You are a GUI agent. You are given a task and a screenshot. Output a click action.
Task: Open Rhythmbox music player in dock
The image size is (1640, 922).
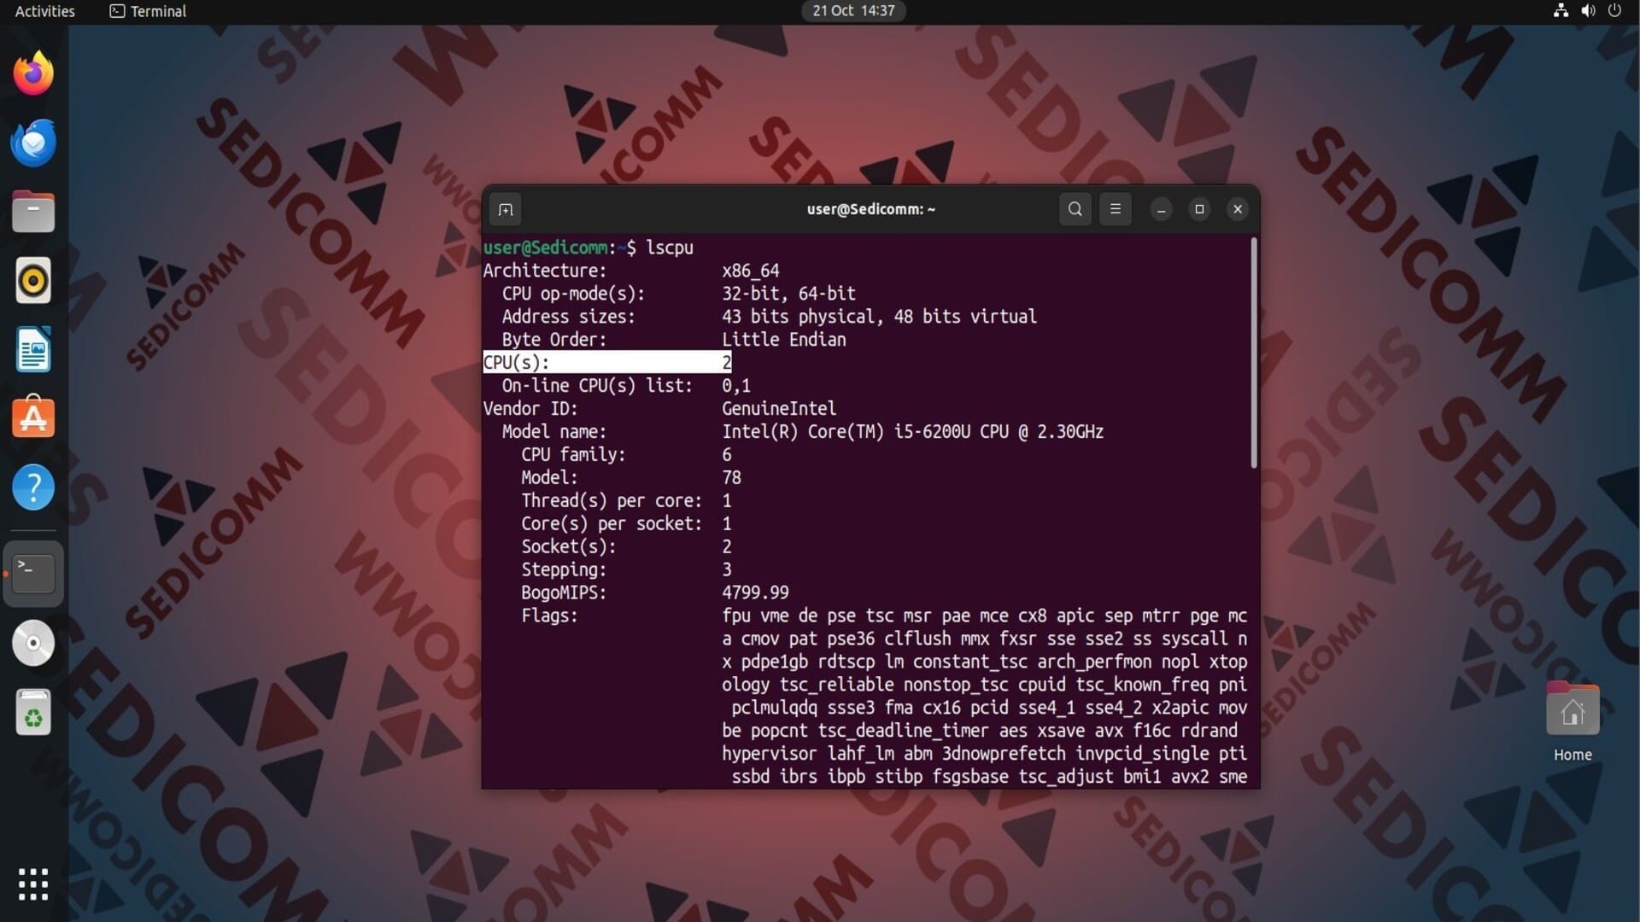33,281
